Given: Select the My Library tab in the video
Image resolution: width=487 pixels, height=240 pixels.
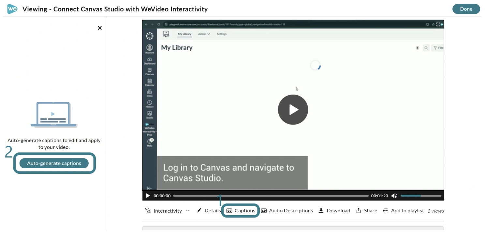Looking at the screenshot, I should pyautogui.click(x=184, y=34).
